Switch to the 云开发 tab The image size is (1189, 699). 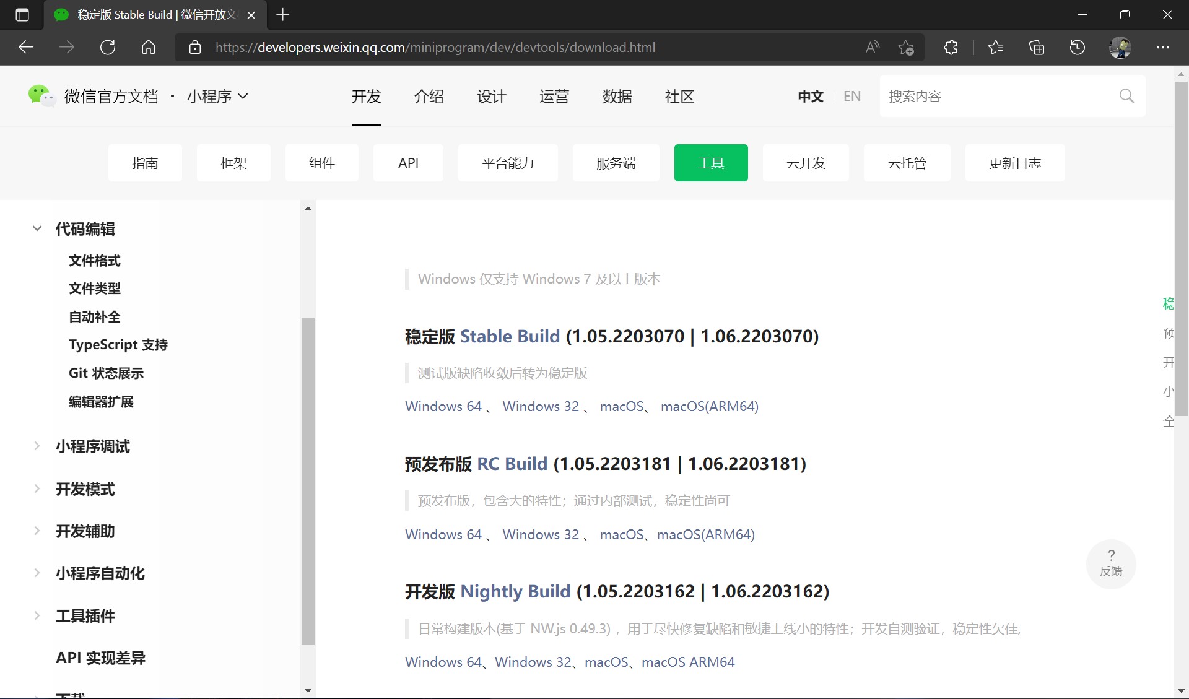[x=805, y=163]
